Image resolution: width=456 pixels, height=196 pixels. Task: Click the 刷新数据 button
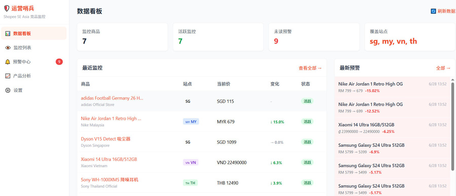443,11
